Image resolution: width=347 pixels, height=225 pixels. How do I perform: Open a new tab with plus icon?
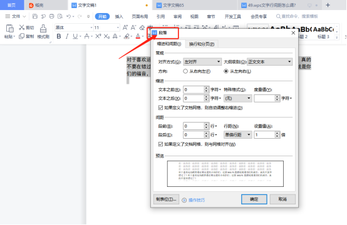(x=328, y=5)
